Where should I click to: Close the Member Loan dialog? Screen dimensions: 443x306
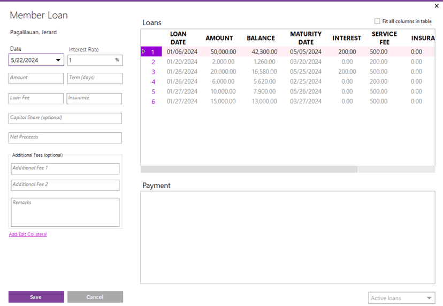tap(437, 6)
